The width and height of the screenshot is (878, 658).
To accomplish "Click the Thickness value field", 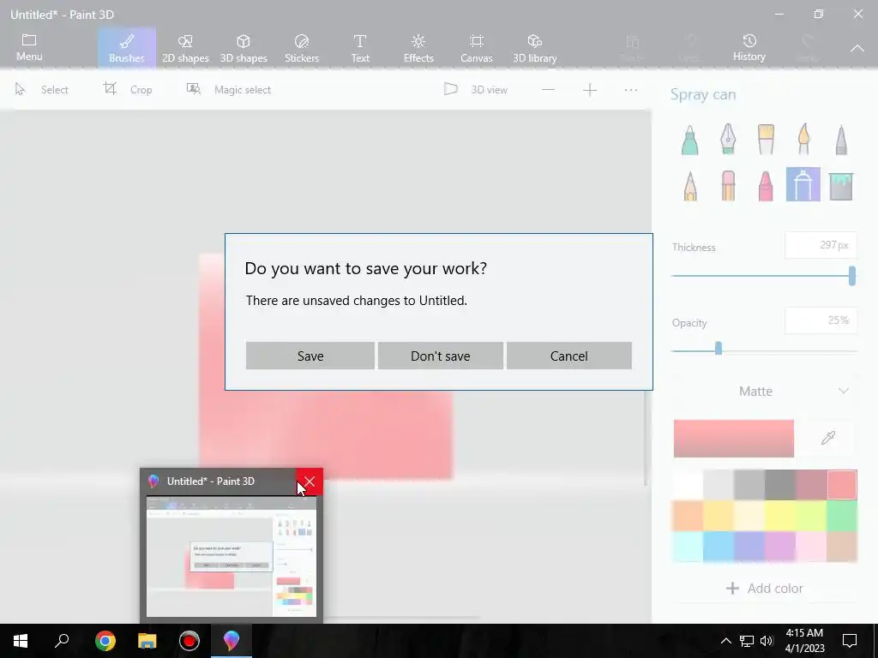I will 821,245.
